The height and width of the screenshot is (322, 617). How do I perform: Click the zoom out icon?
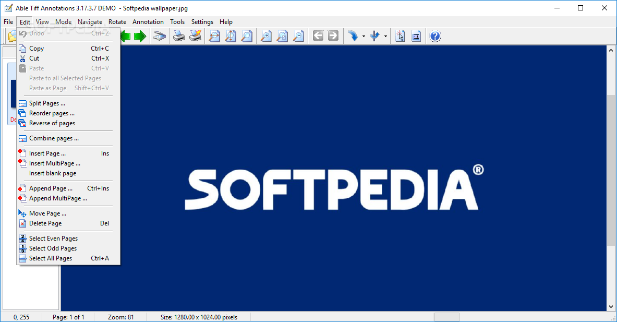[299, 36]
